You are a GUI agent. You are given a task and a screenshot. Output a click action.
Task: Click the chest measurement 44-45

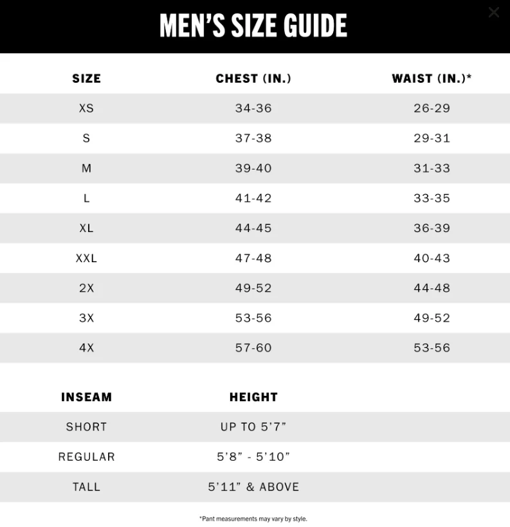[253, 228]
